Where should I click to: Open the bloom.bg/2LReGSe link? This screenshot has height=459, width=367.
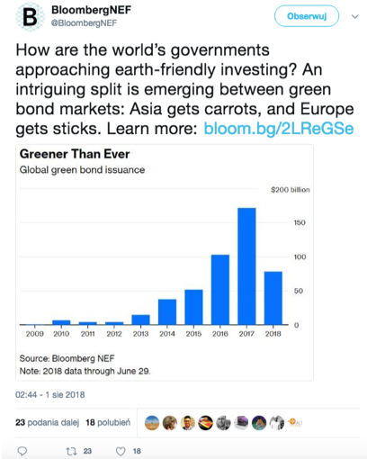click(x=279, y=129)
